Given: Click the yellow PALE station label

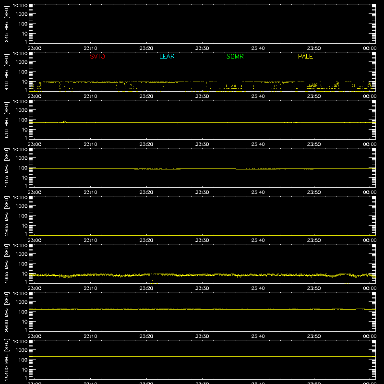Looking at the screenshot, I should (x=305, y=56).
